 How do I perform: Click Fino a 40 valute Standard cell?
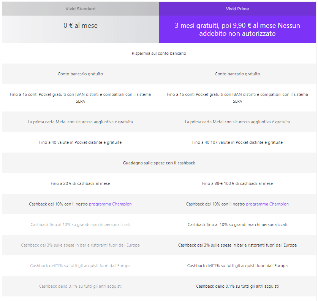click(x=80, y=142)
